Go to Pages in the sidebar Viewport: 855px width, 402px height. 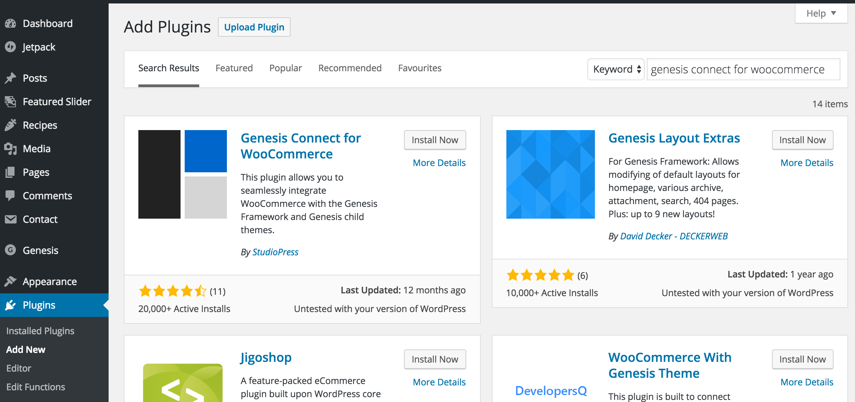[x=54, y=172]
